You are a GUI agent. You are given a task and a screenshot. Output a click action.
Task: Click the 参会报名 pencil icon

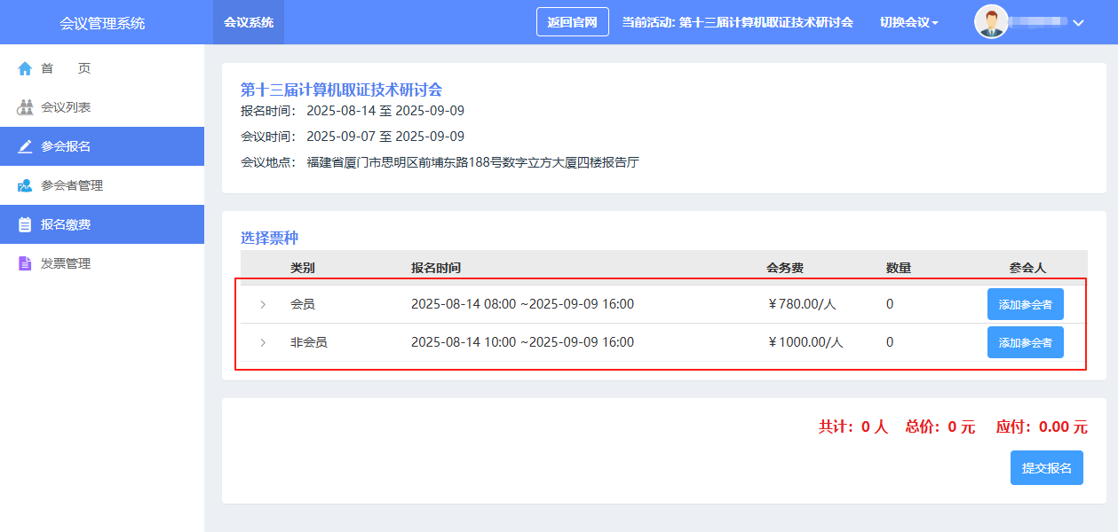click(x=25, y=146)
